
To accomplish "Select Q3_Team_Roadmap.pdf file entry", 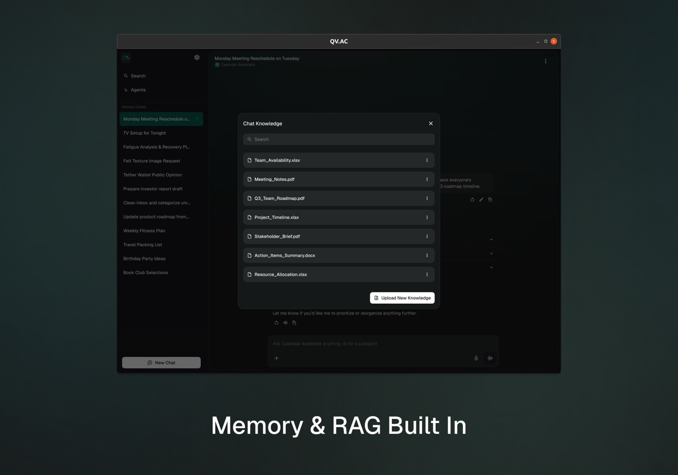I will [339, 198].
